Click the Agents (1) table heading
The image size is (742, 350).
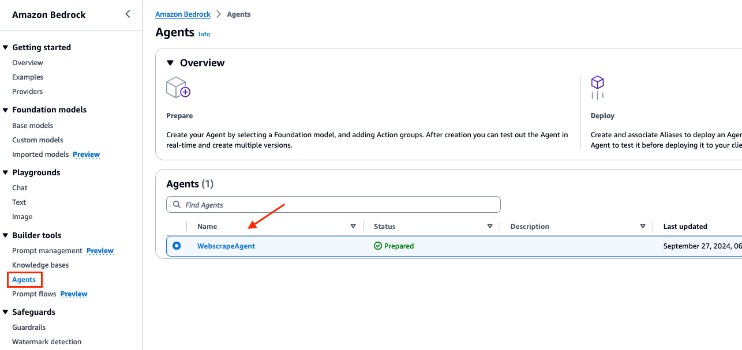[x=190, y=184]
